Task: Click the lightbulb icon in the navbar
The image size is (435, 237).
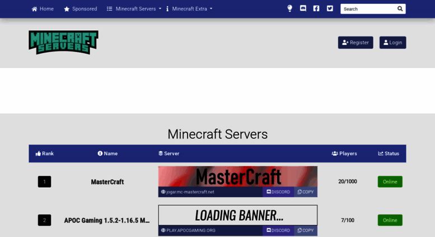Action: (x=289, y=8)
